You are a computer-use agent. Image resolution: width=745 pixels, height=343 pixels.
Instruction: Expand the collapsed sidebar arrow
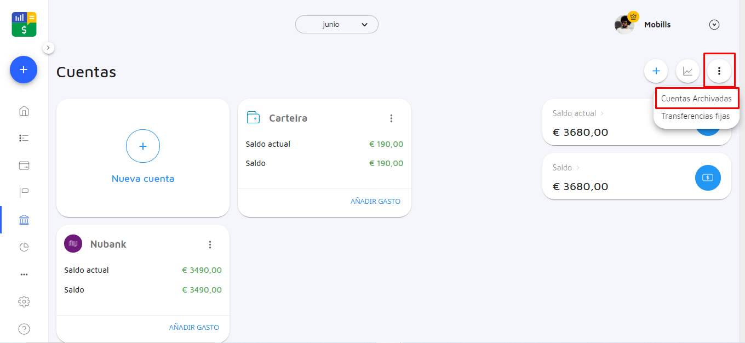48,48
